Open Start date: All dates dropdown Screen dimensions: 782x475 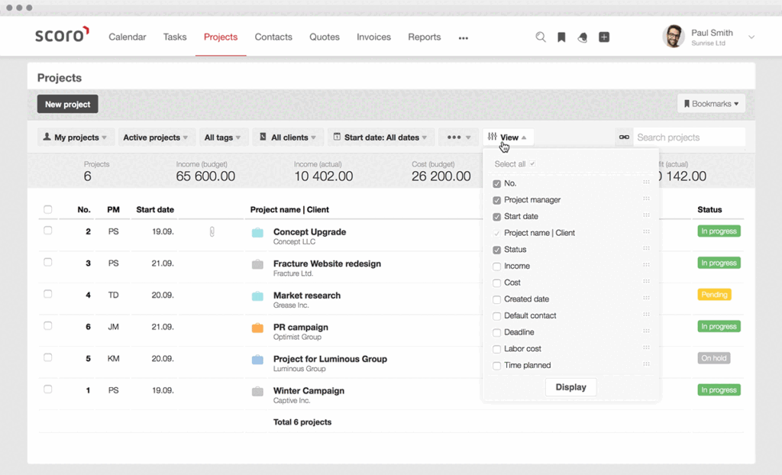pos(380,137)
